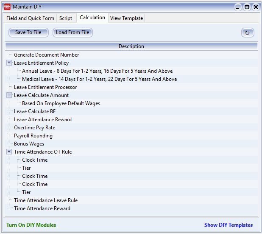Switch to Field and Quick Form tab

[30, 18]
